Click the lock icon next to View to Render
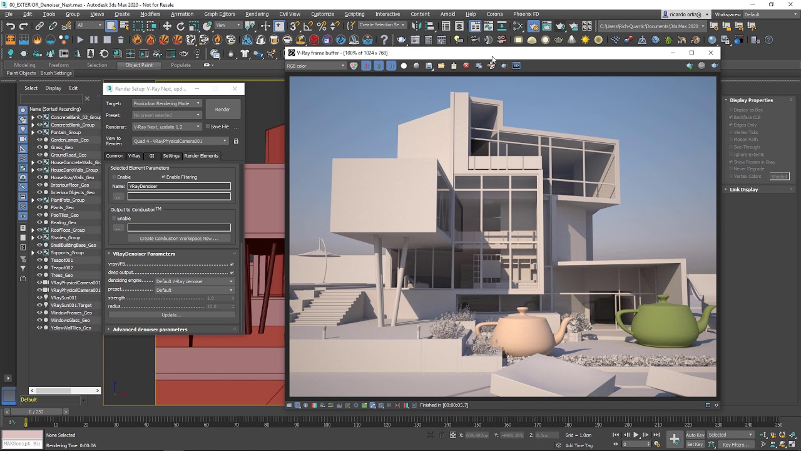 click(x=236, y=141)
